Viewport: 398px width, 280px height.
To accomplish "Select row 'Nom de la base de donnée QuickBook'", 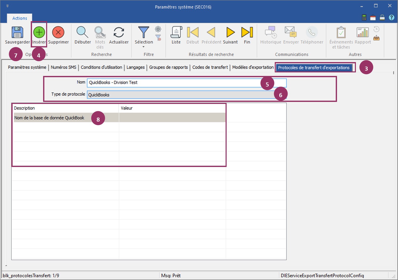I will (120, 118).
